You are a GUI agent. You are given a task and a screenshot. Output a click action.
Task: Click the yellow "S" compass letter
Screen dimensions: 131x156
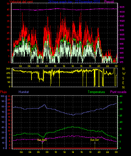(123, 78)
